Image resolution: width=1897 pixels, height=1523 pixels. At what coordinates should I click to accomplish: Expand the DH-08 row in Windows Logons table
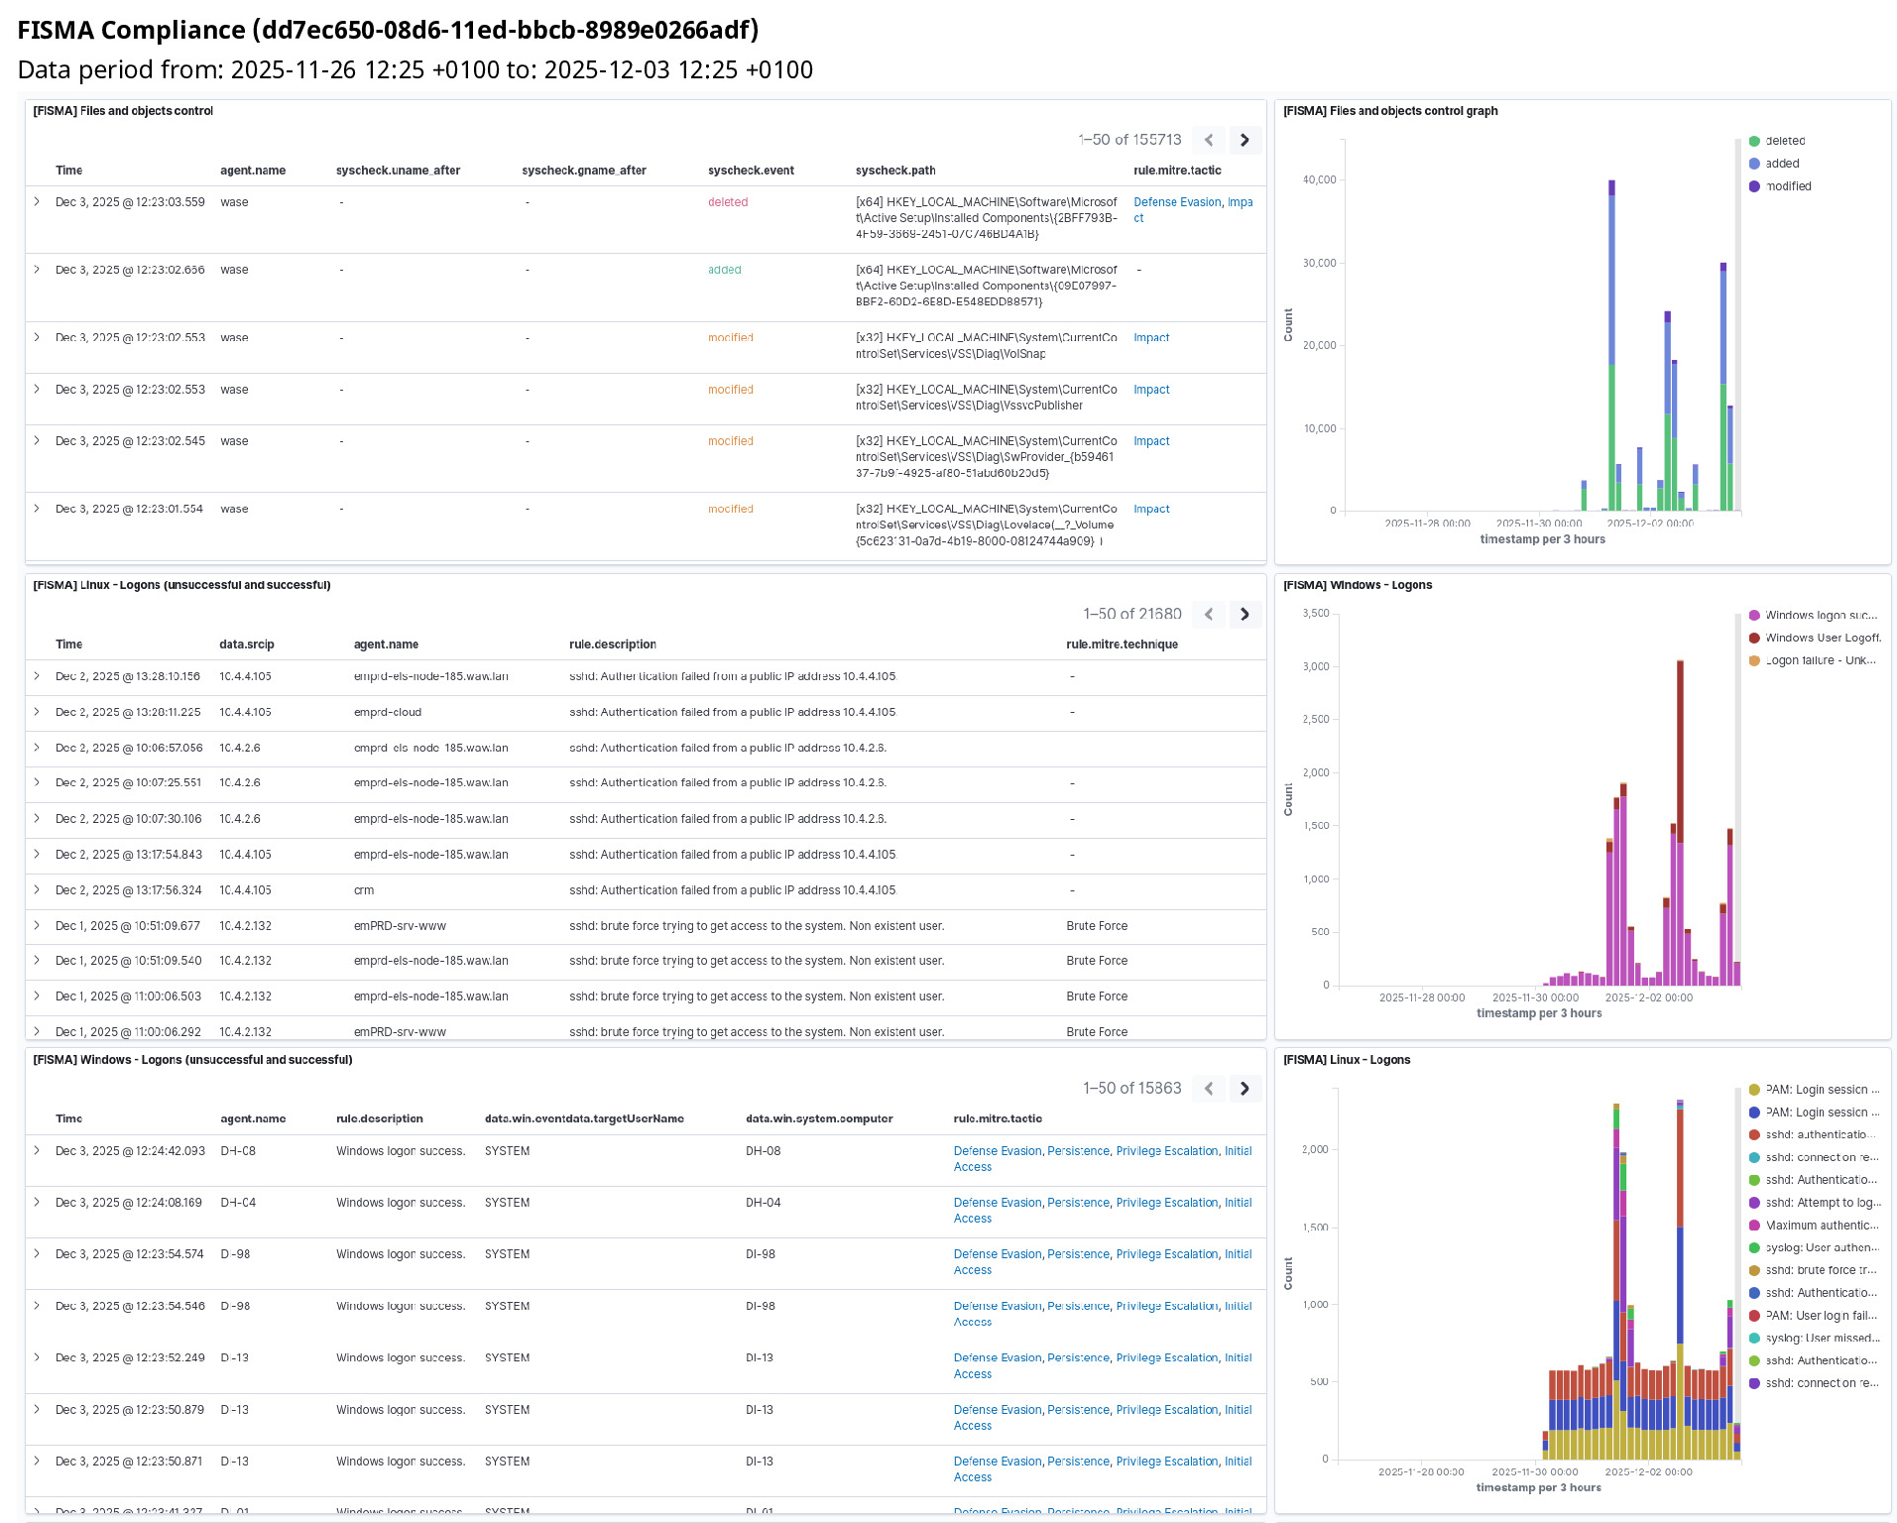click(37, 1150)
